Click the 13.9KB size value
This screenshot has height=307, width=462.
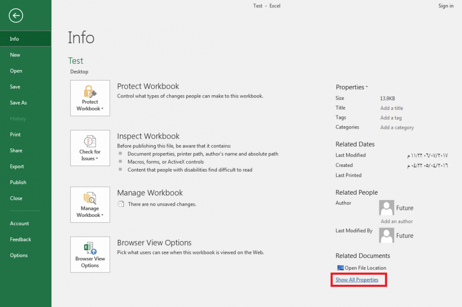coord(388,98)
